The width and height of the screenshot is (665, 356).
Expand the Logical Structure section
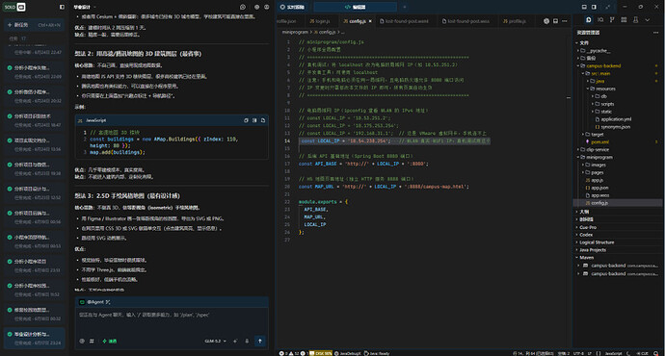pos(617,242)
